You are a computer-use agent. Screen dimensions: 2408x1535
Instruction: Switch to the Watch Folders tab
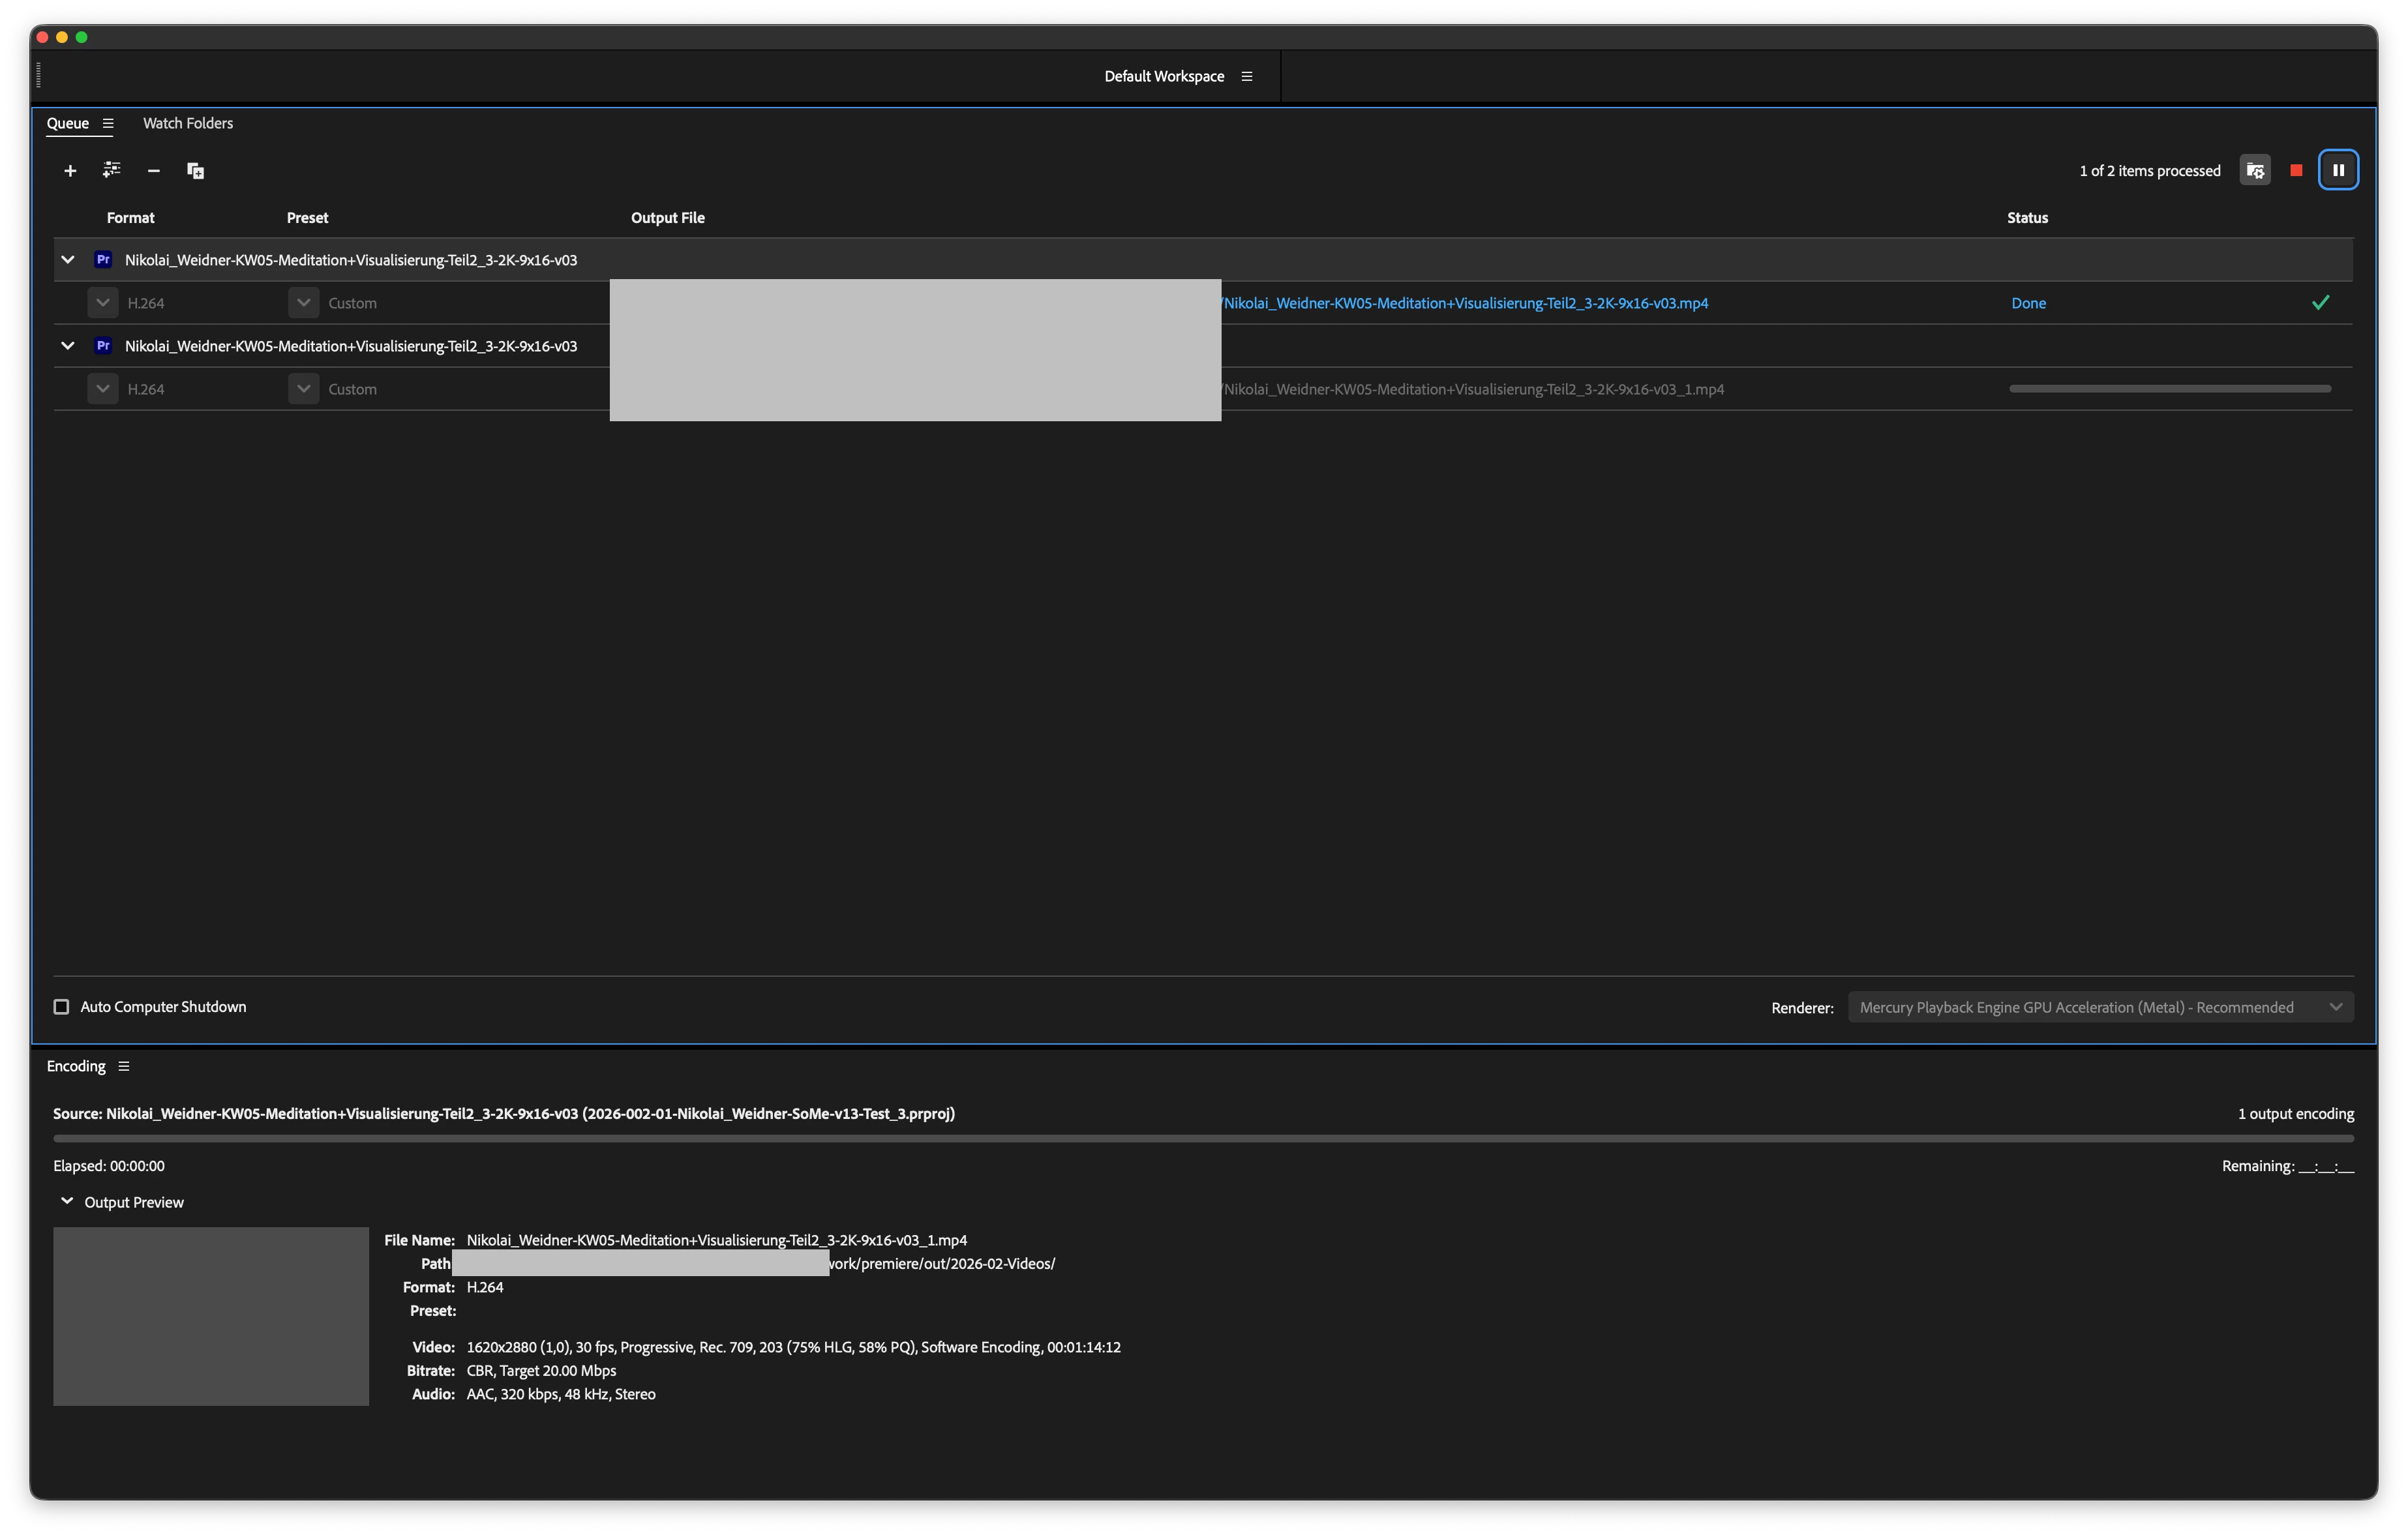click(187, 123)
